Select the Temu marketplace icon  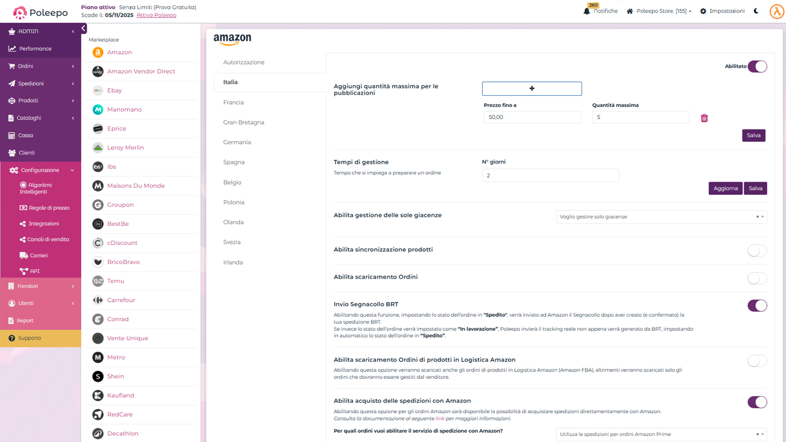coord(98,281)
